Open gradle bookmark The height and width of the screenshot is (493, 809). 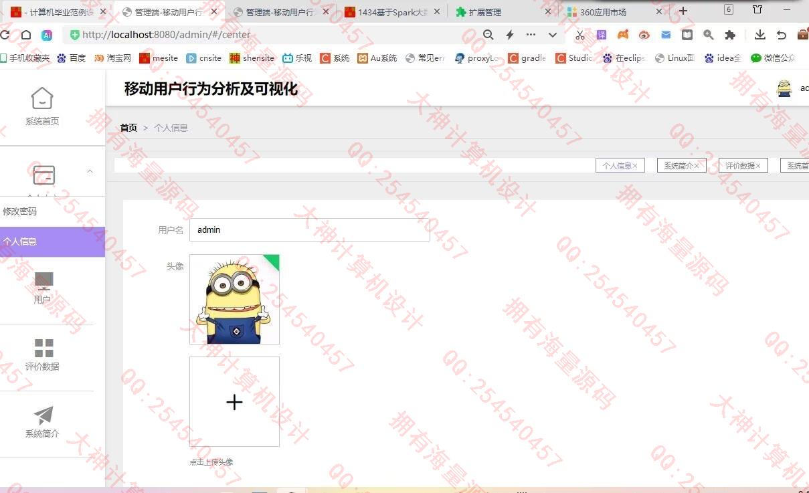pyautogui.click(x=527, y=58)
